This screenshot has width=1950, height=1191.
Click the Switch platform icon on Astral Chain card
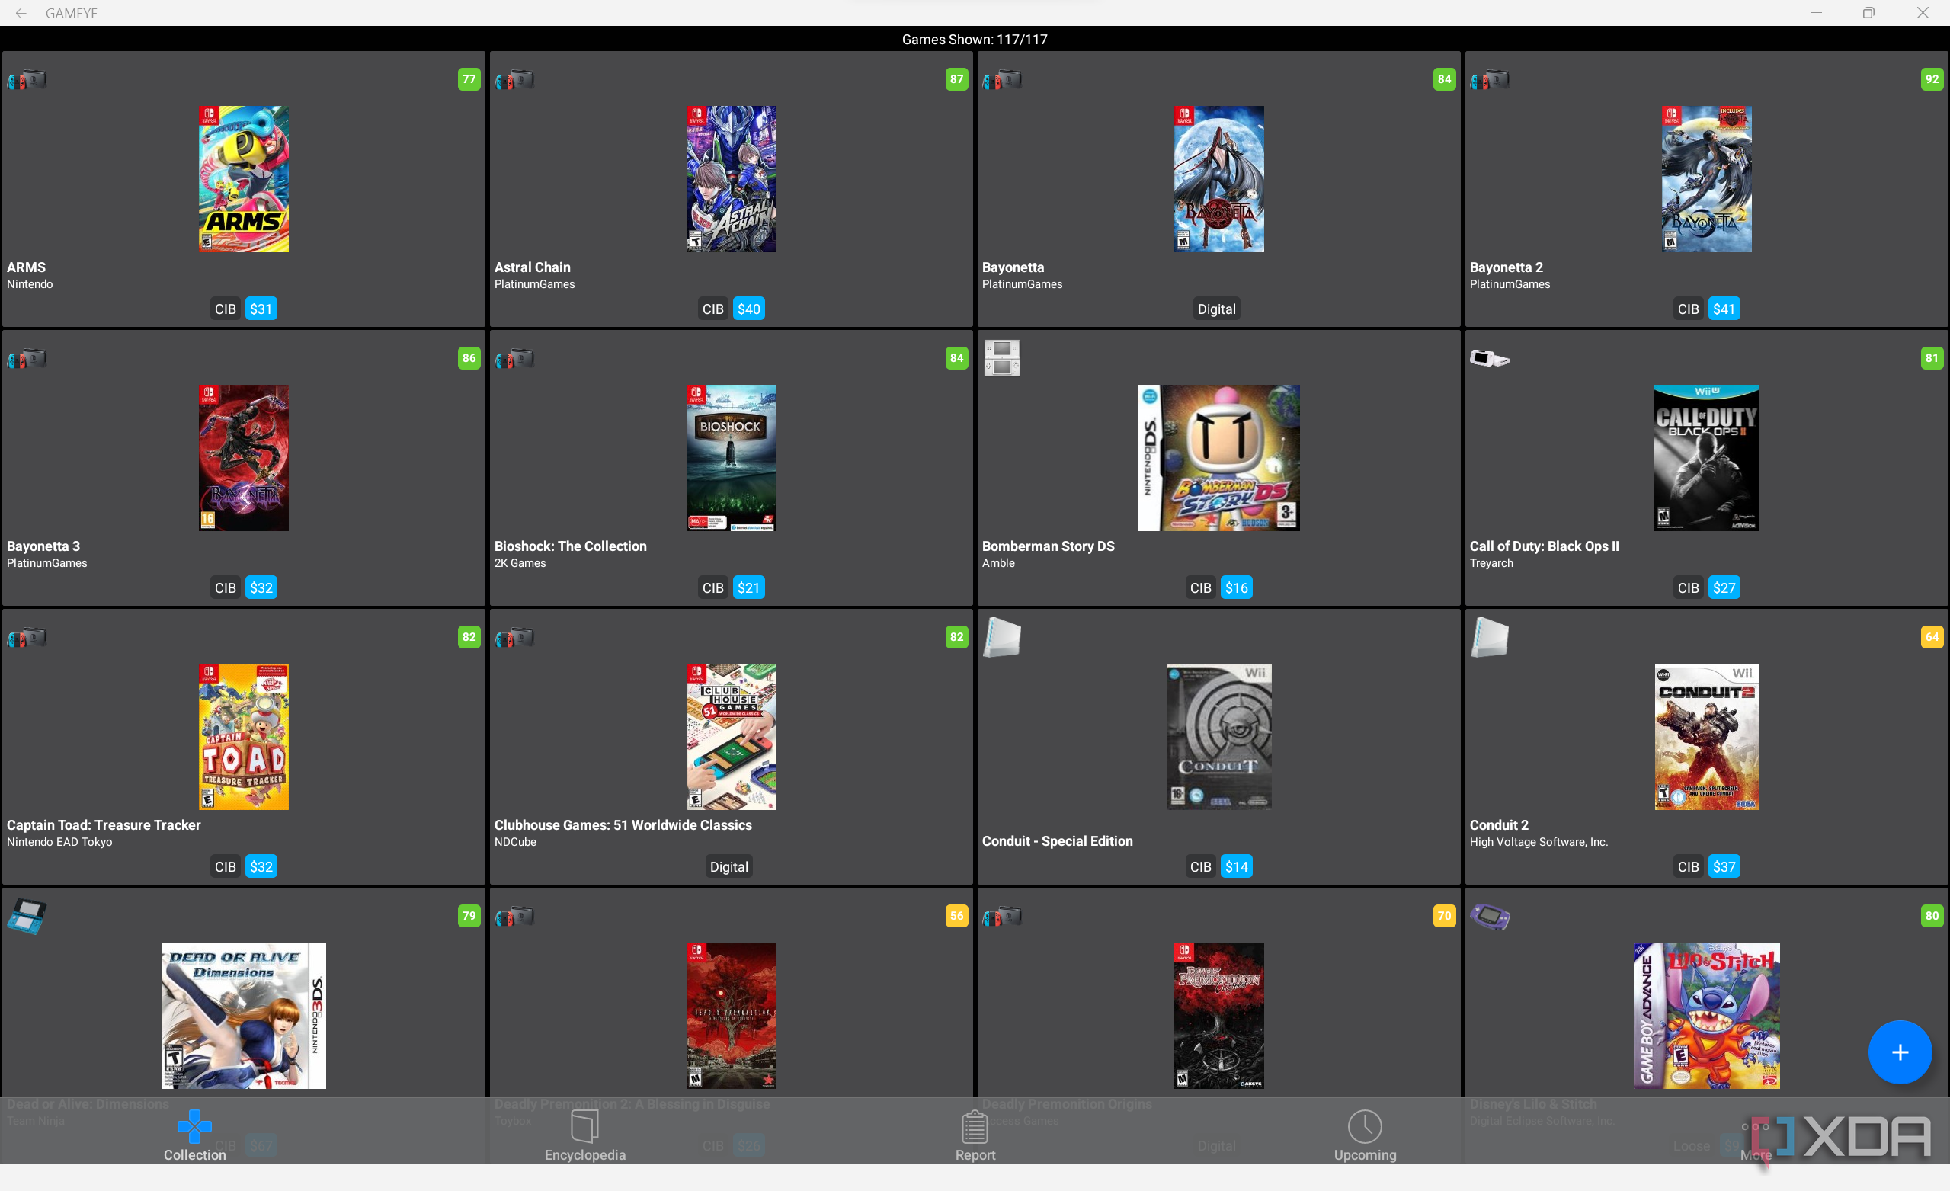(514, 80)
